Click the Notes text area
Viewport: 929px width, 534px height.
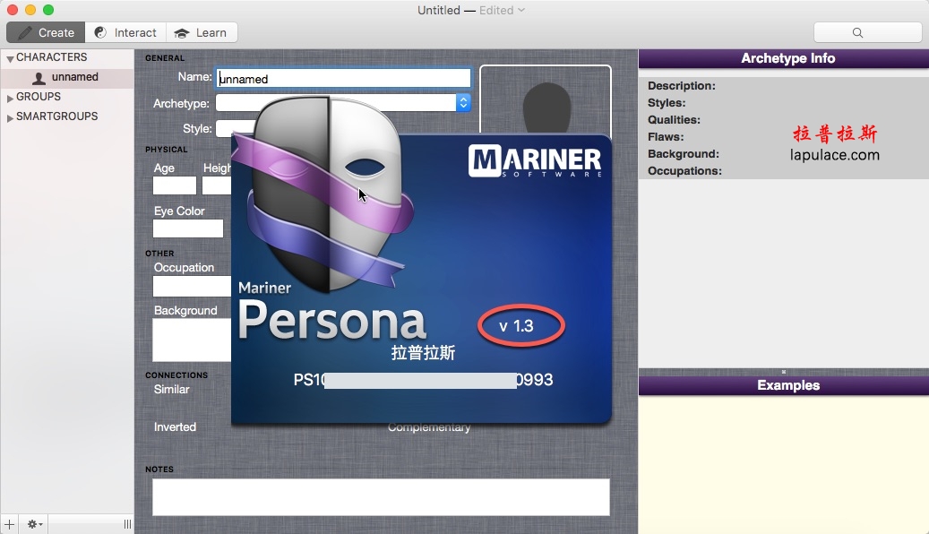point(381,496)
